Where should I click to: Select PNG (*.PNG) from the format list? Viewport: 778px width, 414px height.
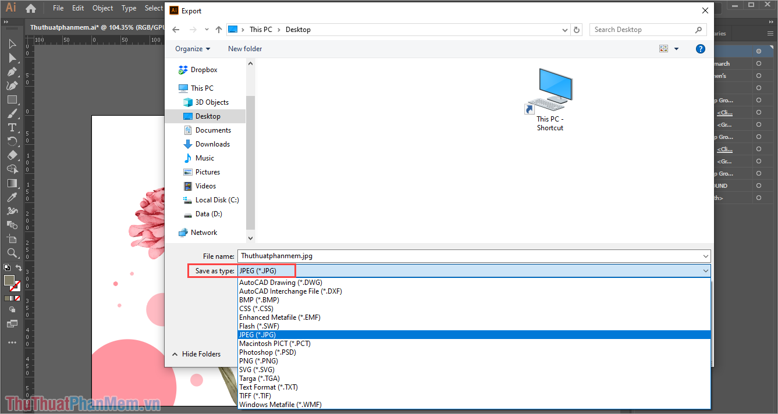tap(258, 361)
